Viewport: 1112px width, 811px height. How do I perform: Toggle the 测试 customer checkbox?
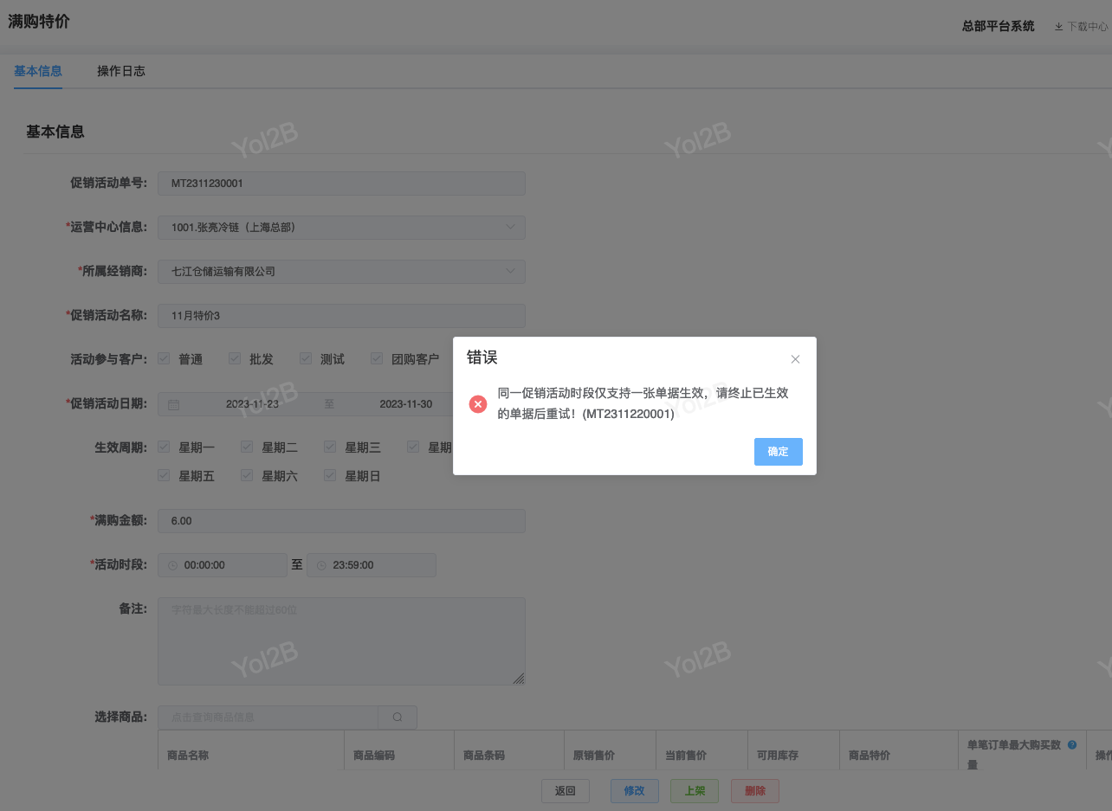click(306, 358)
